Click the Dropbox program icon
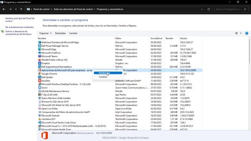251x141 pixels. 40,63
